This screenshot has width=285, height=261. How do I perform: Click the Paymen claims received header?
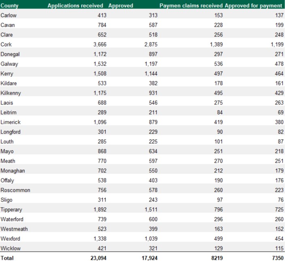(x=191, y=6)
